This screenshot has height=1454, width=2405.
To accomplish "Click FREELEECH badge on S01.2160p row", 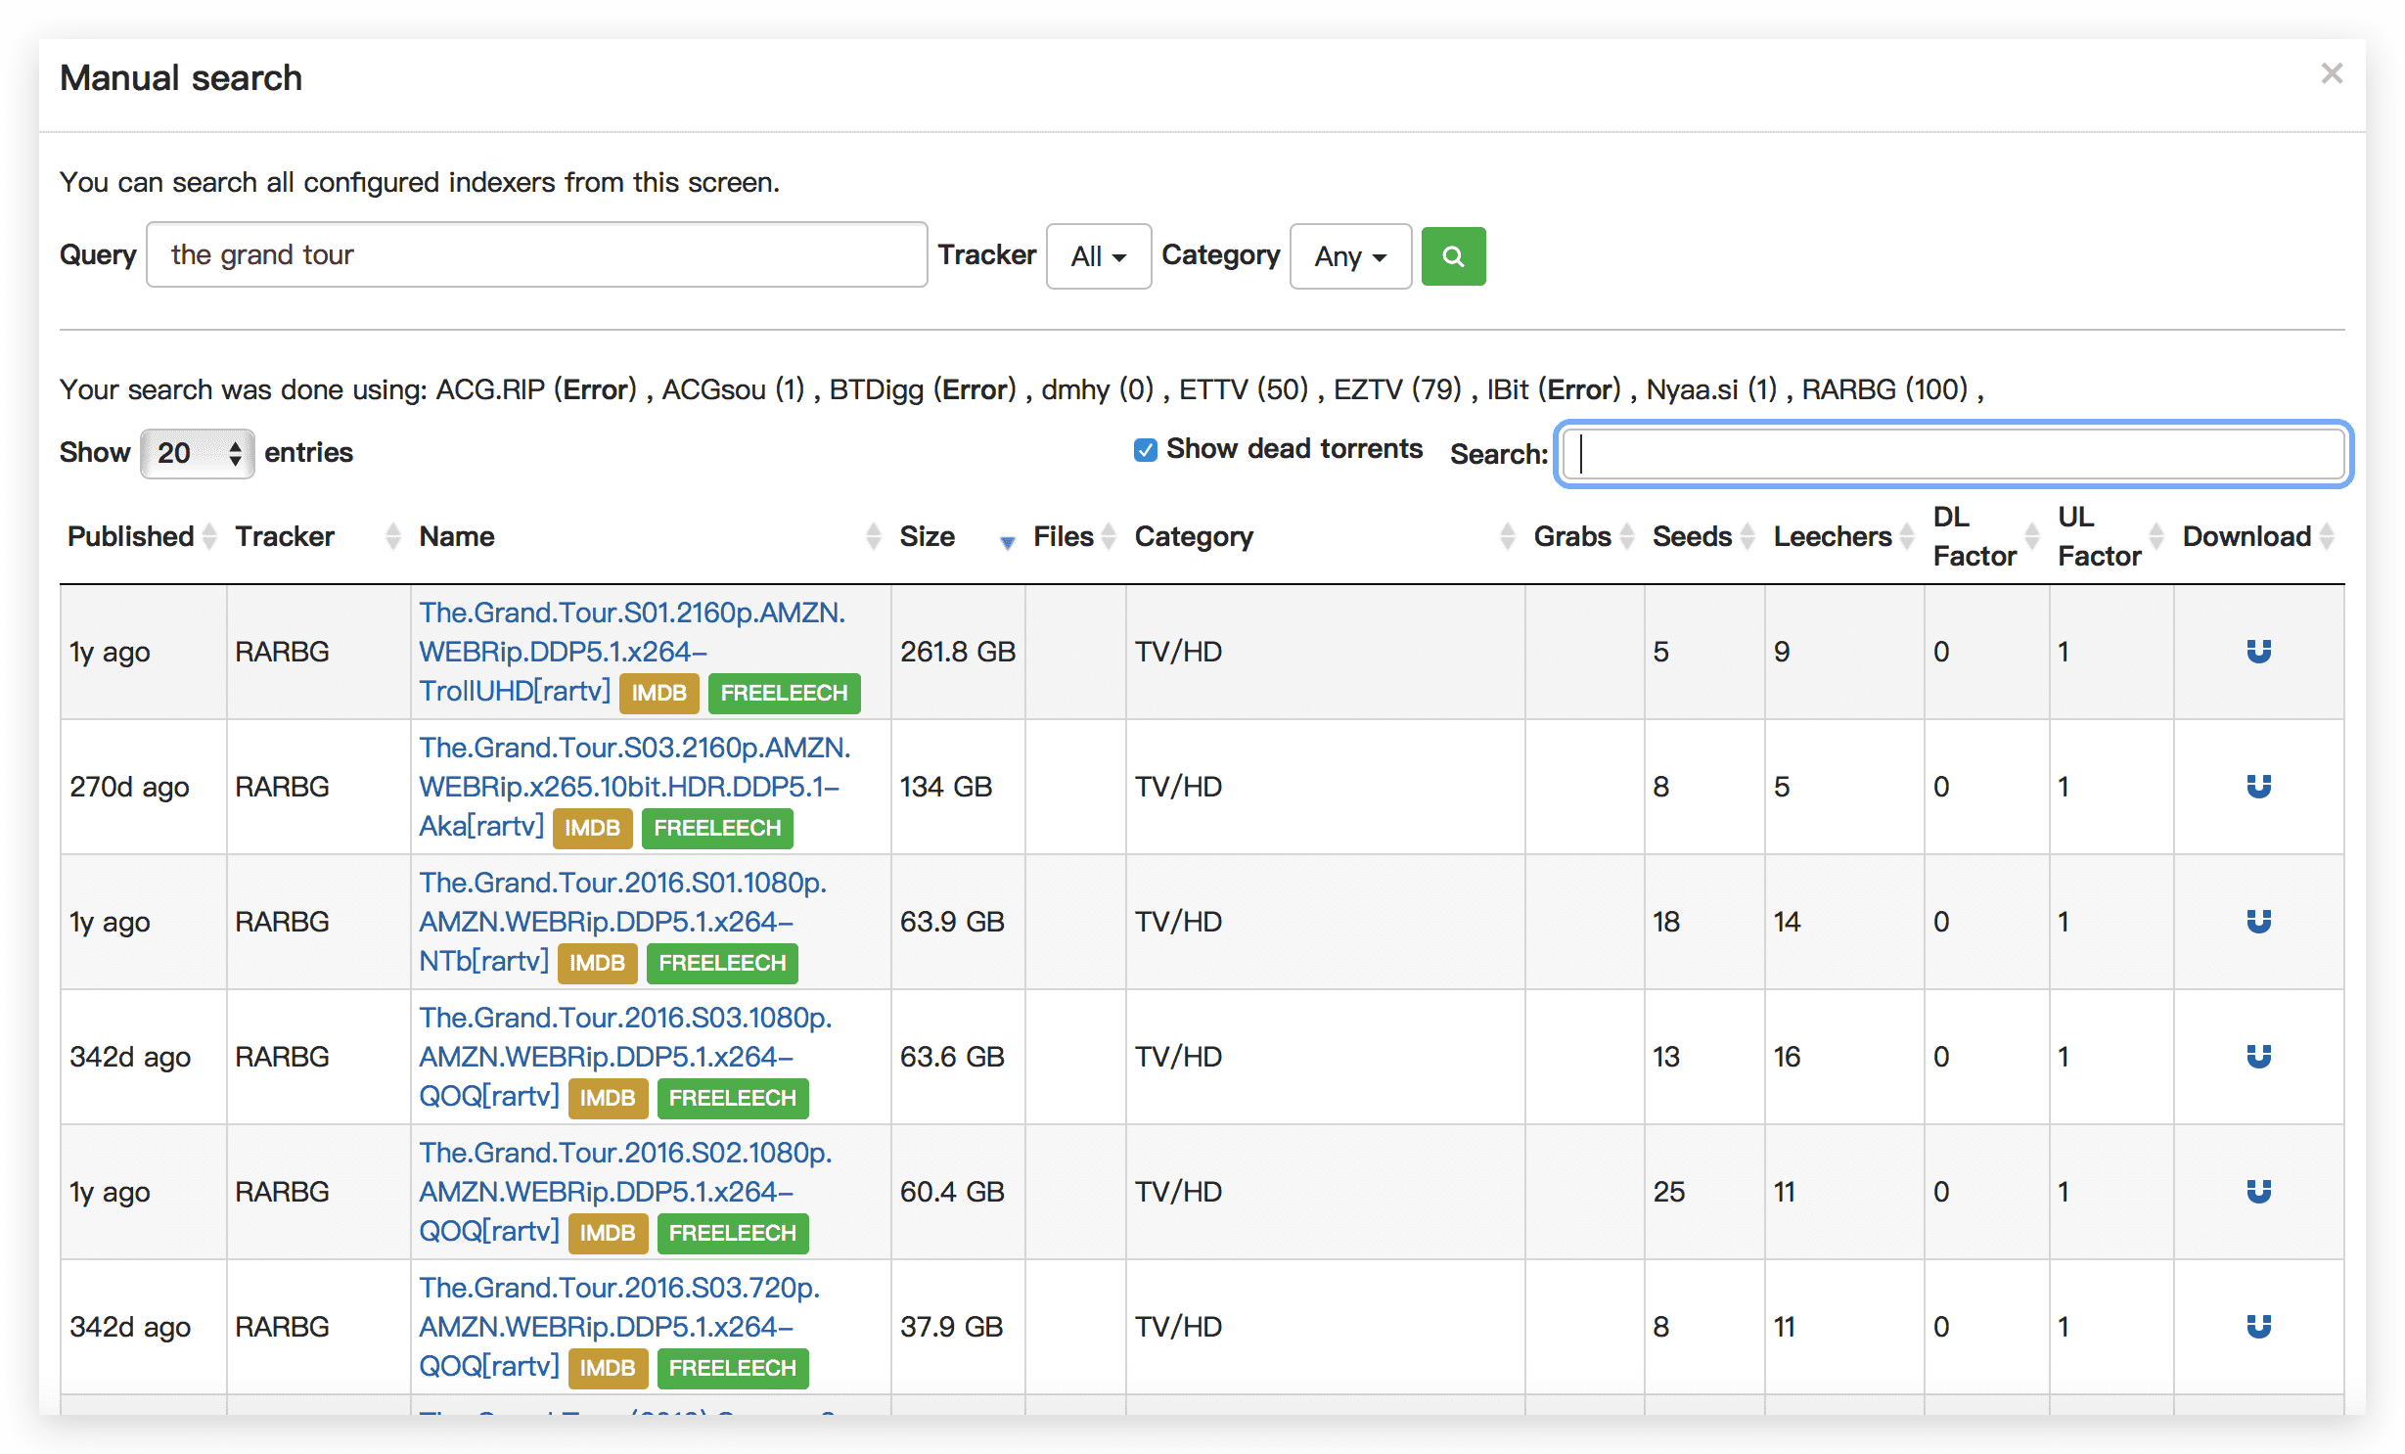I will [784, 693].
